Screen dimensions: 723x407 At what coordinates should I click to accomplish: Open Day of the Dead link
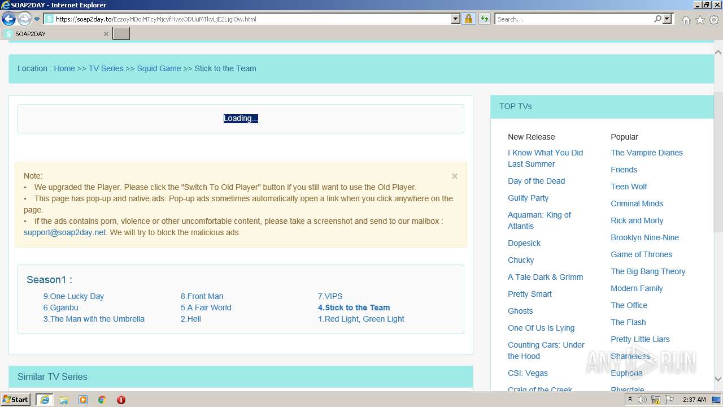536,181
